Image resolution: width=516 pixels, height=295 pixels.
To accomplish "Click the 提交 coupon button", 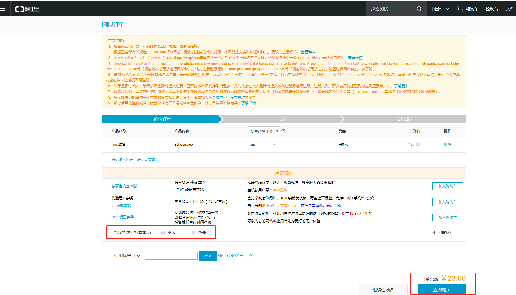I will pyautogui.click(x=208, y=256).
